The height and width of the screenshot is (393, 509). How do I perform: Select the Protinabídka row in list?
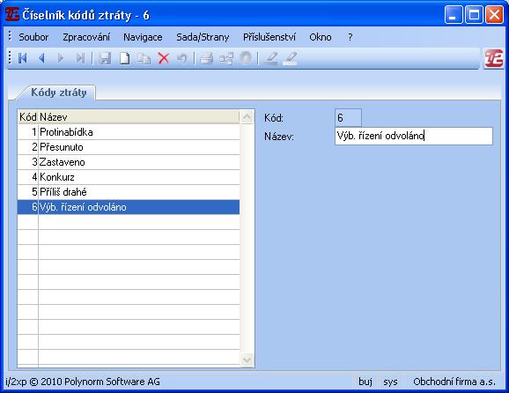pos(129,132)
